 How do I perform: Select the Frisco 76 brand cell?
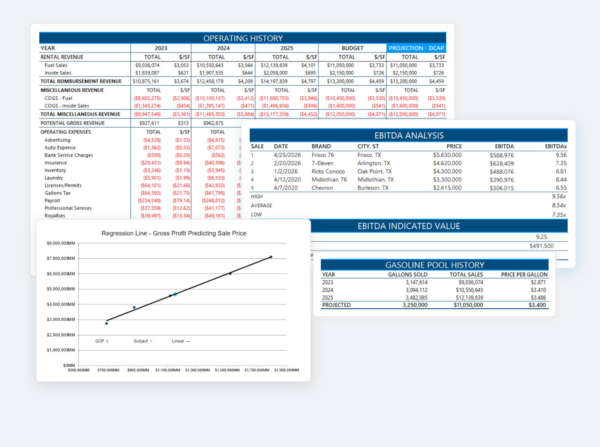322,155
